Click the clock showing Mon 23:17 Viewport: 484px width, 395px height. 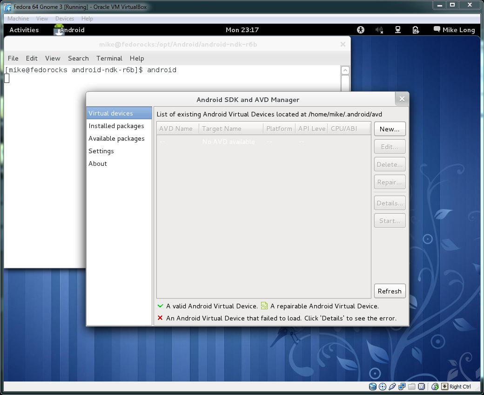click(242, 30)
